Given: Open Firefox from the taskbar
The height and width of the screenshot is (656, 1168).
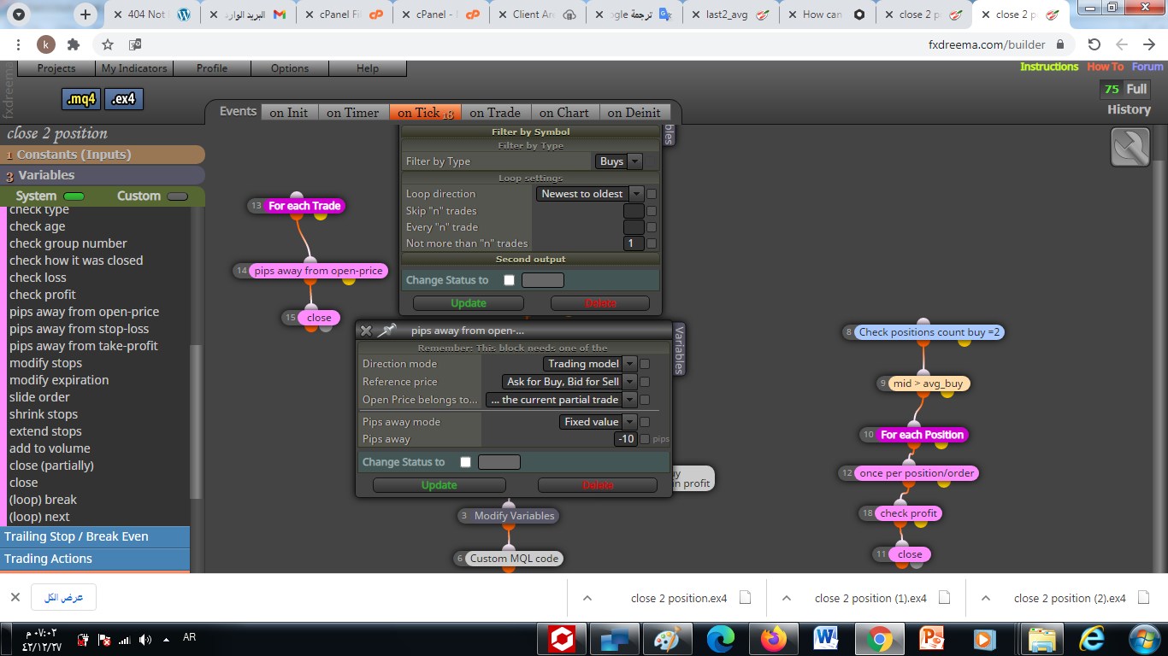Looking at the screenshot, I should tap(775, 639).
